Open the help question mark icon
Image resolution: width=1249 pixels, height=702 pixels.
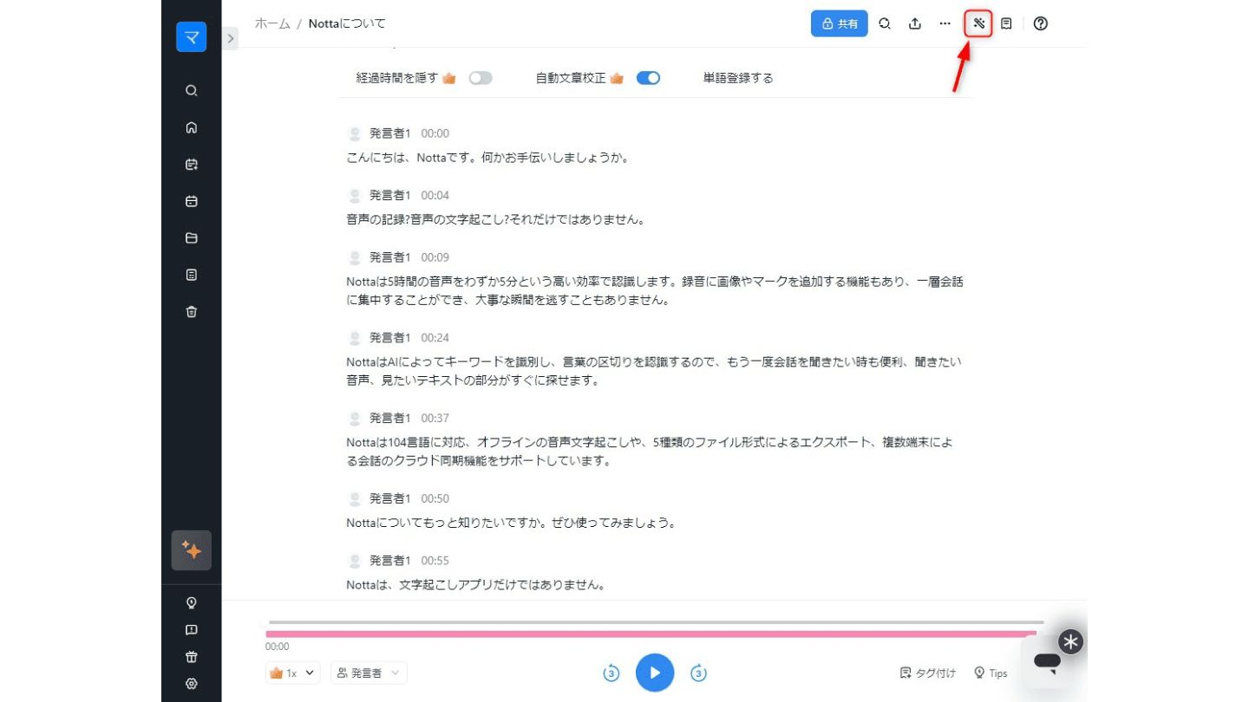1041,23
